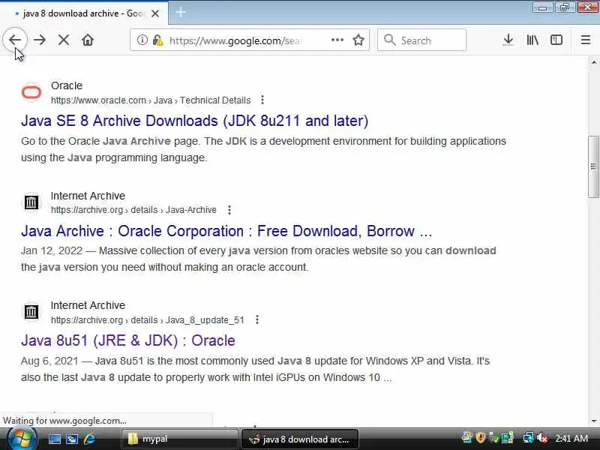Bookmark this page with the star
Image resolution: width=600 pixels, height=450 pixels.
point(358,40)
